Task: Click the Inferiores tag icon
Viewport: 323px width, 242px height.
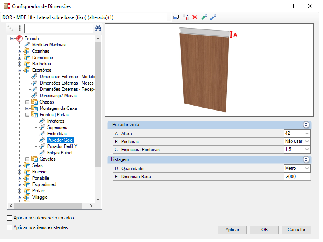Action: pos(42,121)
